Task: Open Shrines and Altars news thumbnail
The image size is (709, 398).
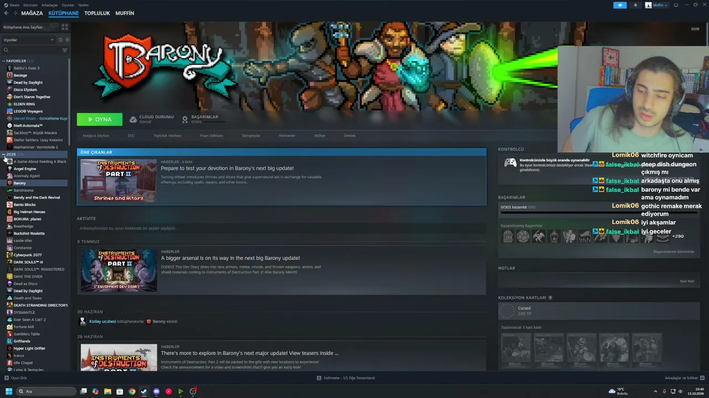Action: 119,181
